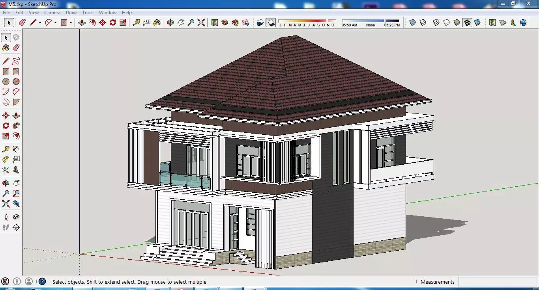This screenshot has height=290, width=539.
Task: Expand the Line tool dropdown arrow
Action: tap(40, 23)
